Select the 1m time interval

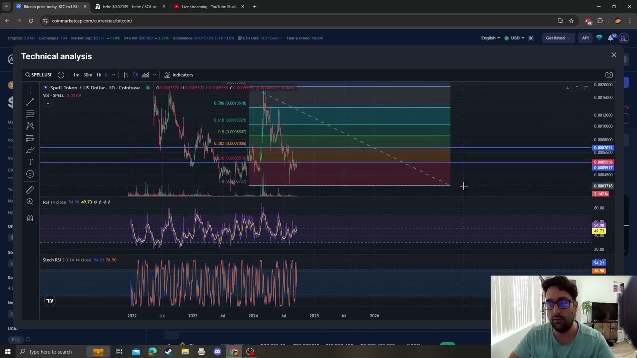click(x=76, y=75)
